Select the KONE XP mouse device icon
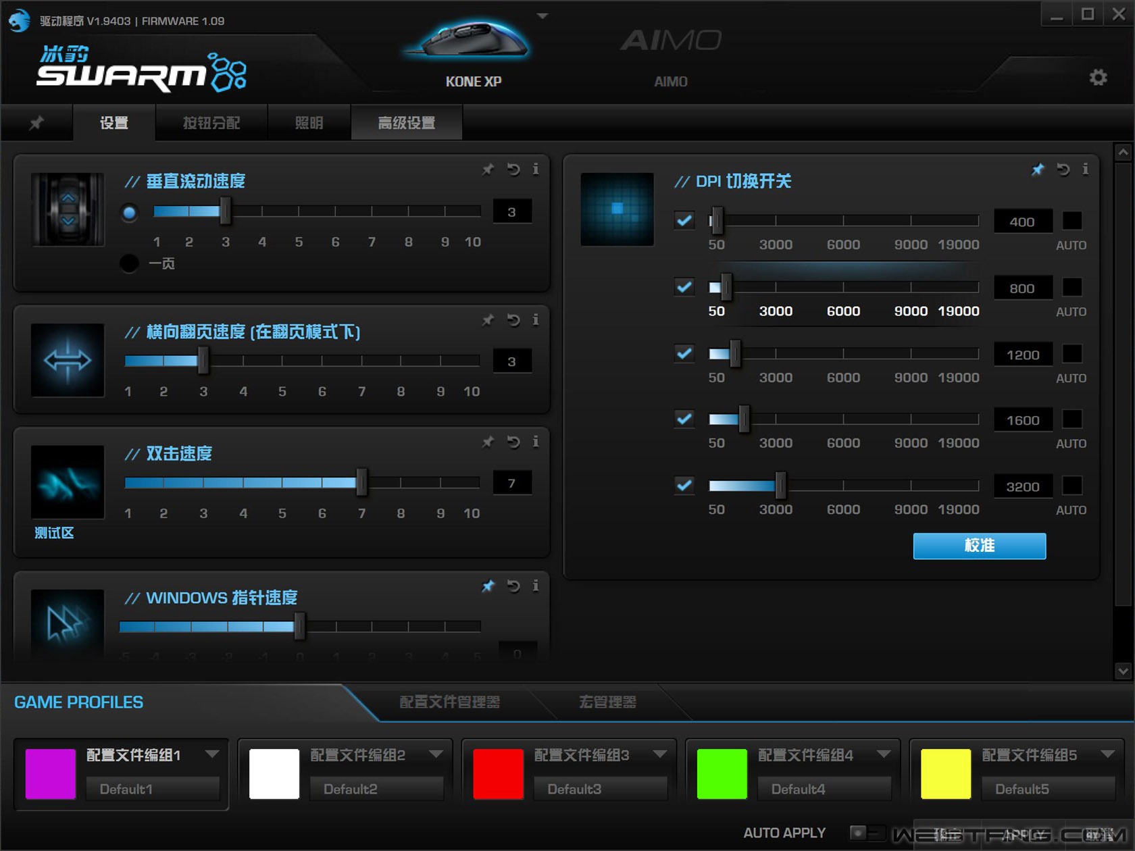Image resolution: width=1135 pixels, height=851 pixels. [468, 41]
